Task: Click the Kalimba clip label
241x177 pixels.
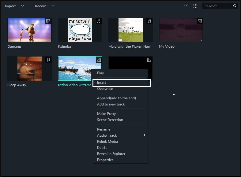Action: (64, 46)
